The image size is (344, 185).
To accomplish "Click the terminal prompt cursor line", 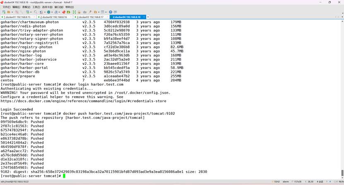I will pyautogui.click(x=33, y=176).
